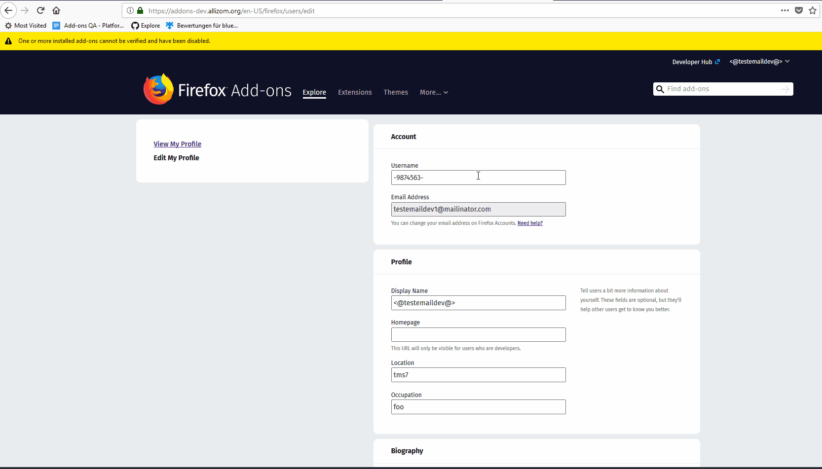
Task: Click the Account section heading
Action: click(404, 137)
